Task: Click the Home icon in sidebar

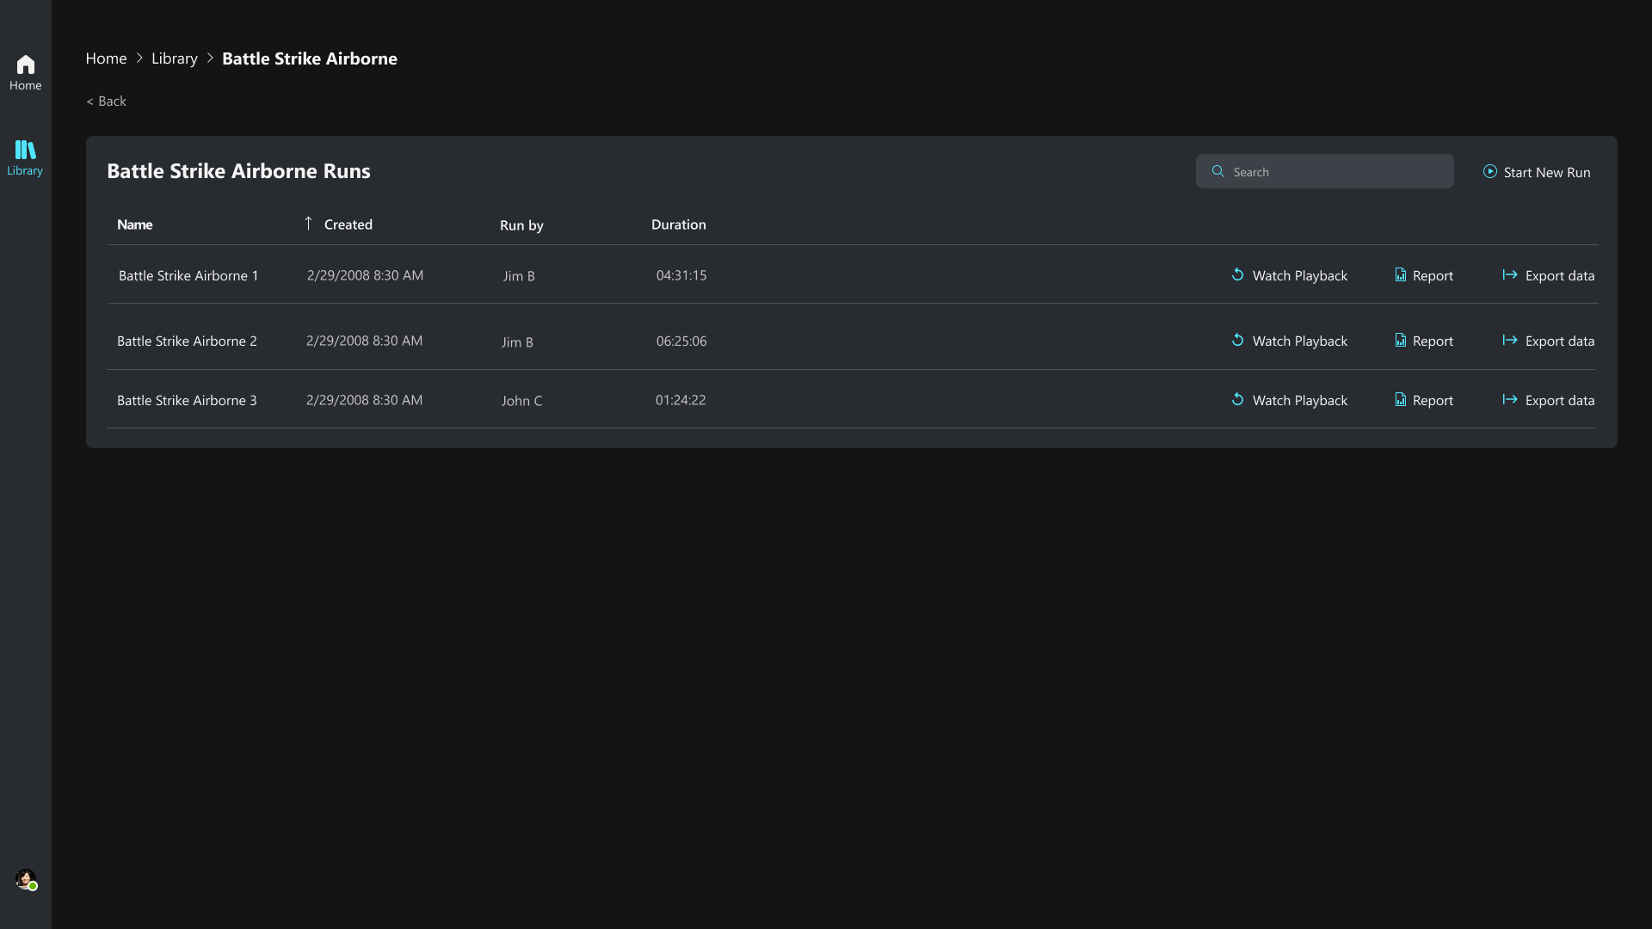Action: click(25, 65)
